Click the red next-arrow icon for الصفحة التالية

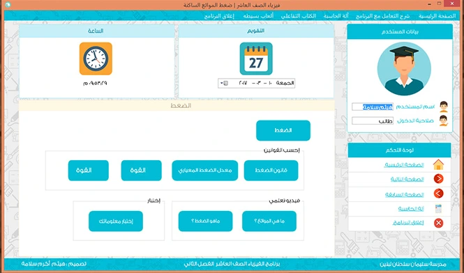pos(438,179)
